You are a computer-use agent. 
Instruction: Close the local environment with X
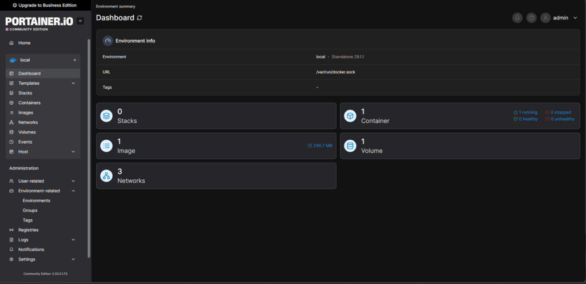[74, 60]
